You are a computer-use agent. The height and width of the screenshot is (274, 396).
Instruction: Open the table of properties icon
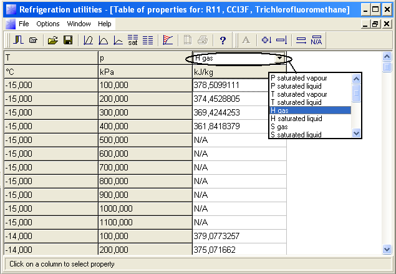tap(148, 40)
